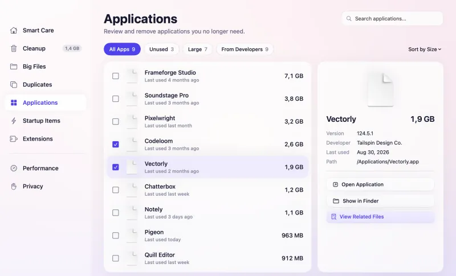Image resolution: width=456 pixels, height=276 pixels.
Task: Click the large Vectorly document icon
Action: 380,89
